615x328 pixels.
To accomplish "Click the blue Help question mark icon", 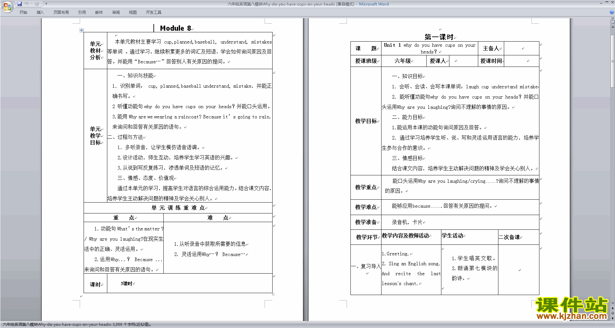I will pos(612,12).
